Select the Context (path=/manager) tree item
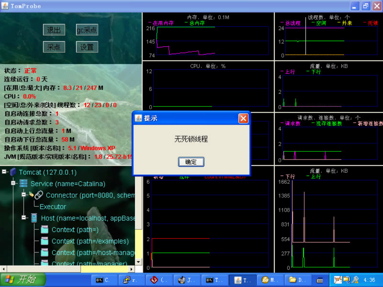 click(89, 263)
